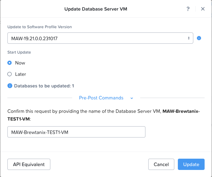Open the help question mark icon
This screenshot has width=212, height=177.
[x=188, y=9]
